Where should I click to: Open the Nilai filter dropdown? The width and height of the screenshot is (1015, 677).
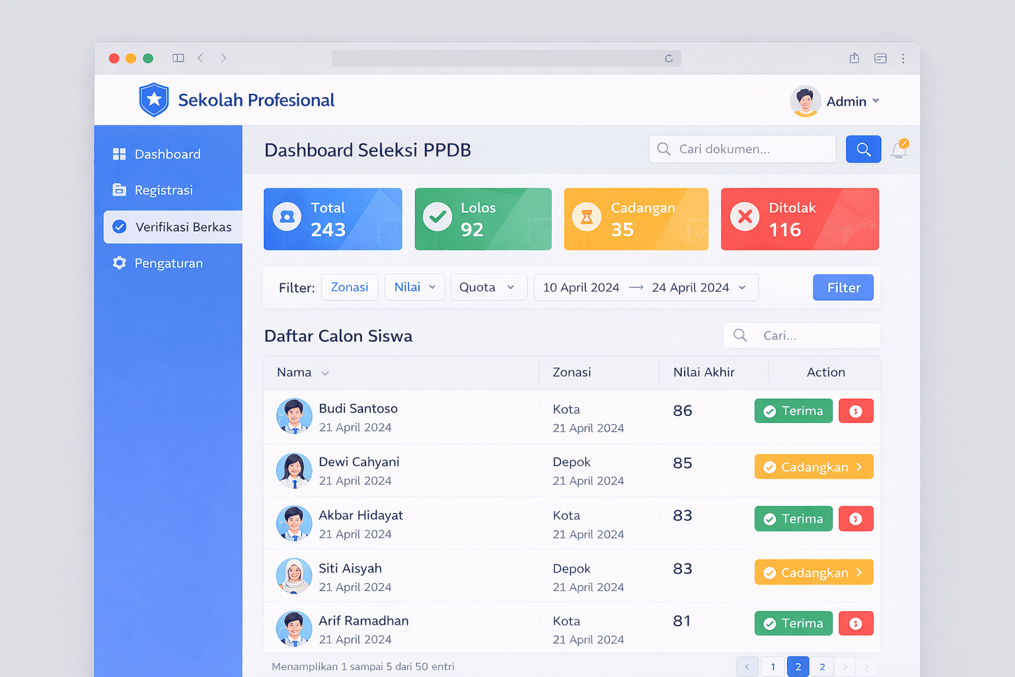coord(414,287)
